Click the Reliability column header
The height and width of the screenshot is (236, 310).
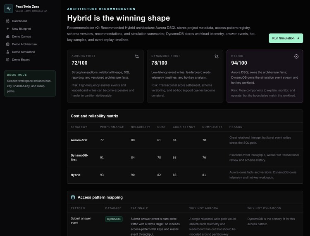click(x=141, y=127)
